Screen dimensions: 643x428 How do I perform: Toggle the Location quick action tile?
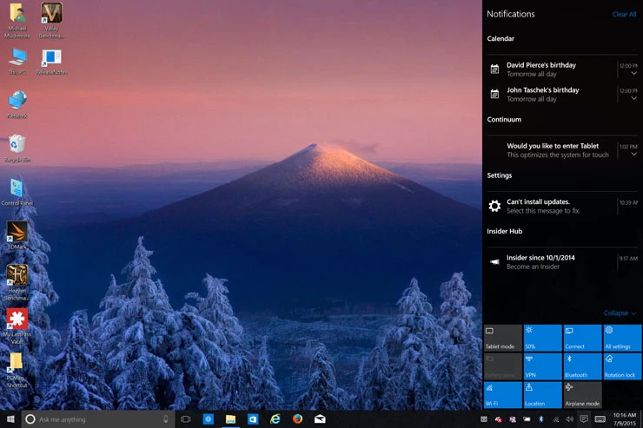click(542, 395)
